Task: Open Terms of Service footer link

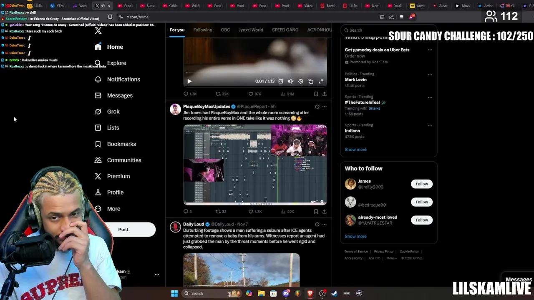Action: pyautogui.click(x=356, y=252)
